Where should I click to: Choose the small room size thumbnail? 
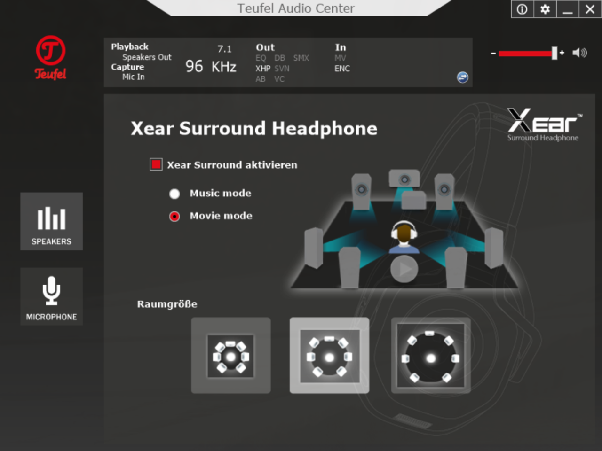click(x=231, y=356)
